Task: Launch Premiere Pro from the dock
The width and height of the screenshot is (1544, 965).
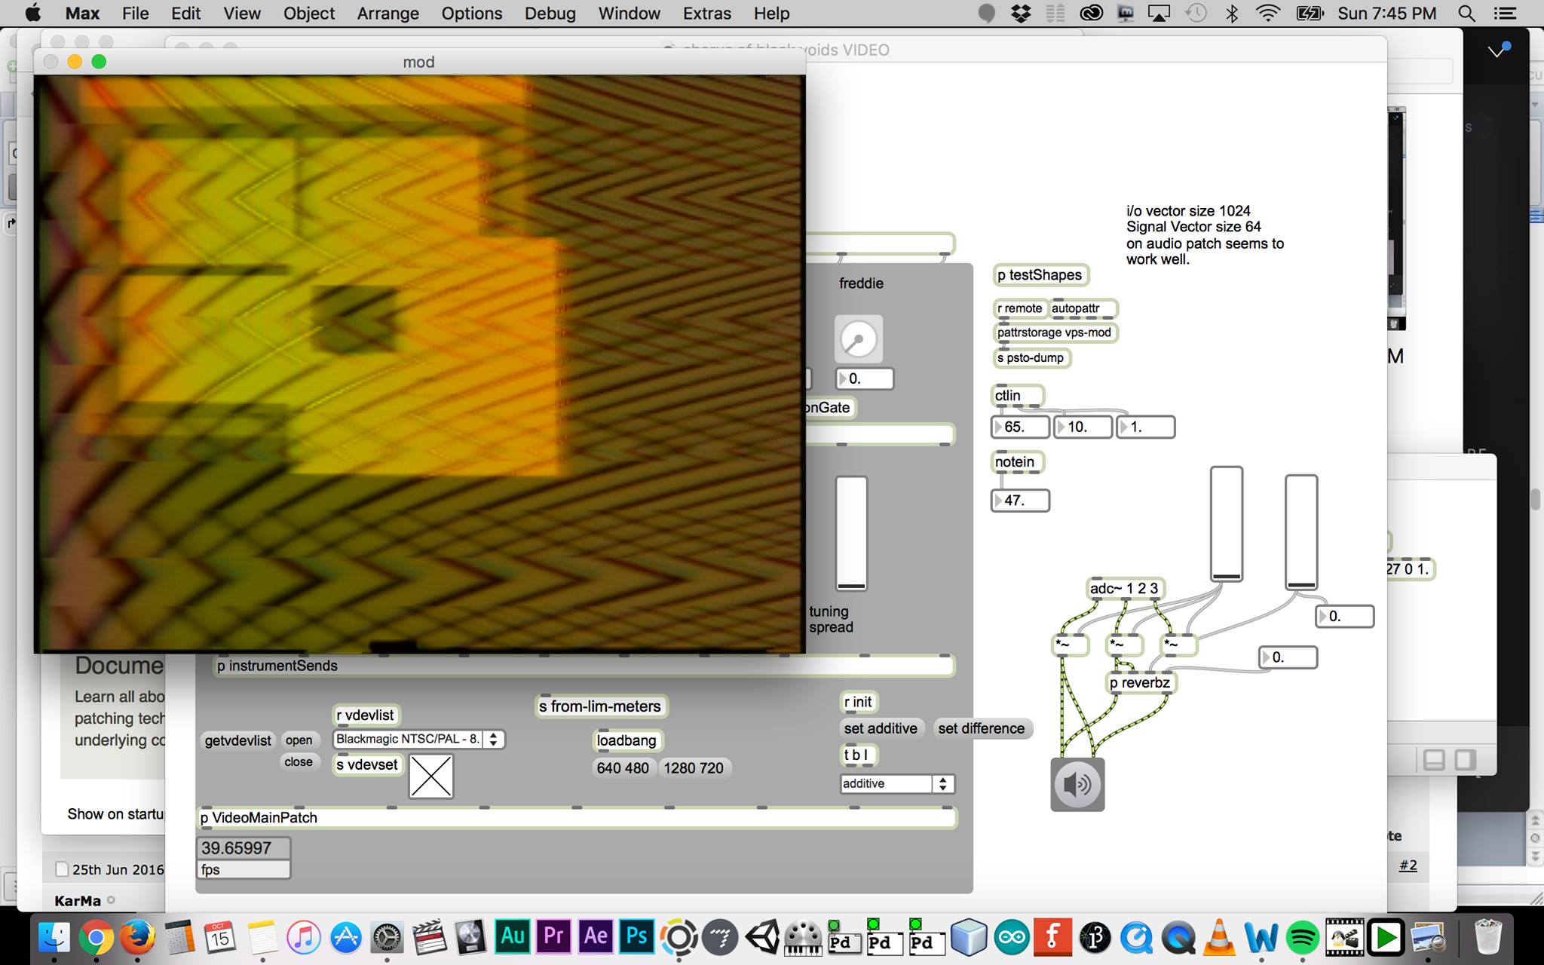Action: (553, 937)
